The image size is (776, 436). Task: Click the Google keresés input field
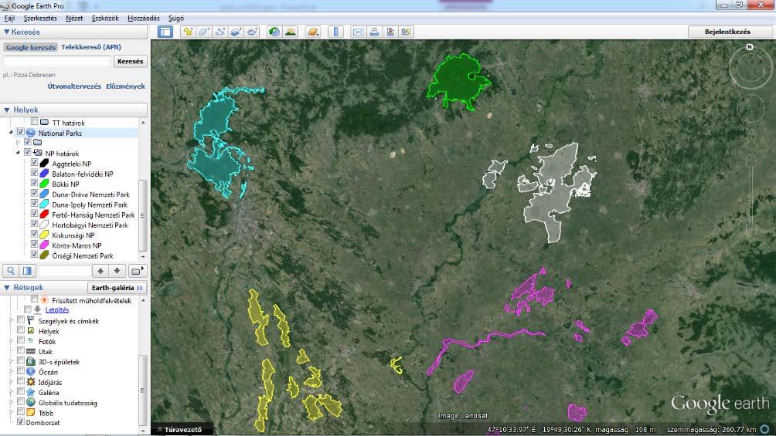57,61
